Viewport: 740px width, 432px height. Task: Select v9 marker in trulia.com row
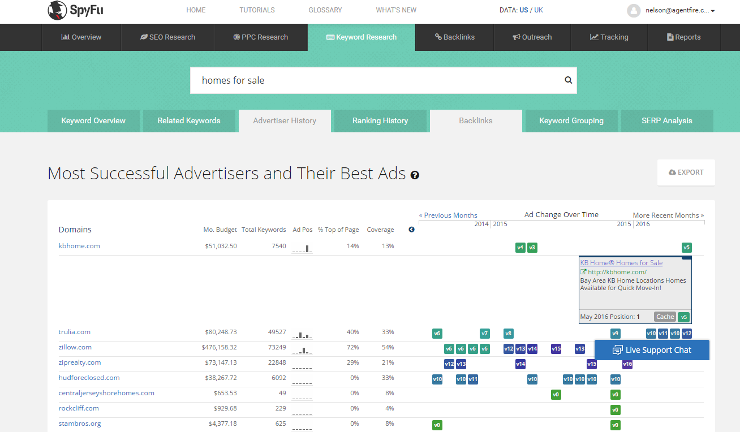click(x=616, y=334)
